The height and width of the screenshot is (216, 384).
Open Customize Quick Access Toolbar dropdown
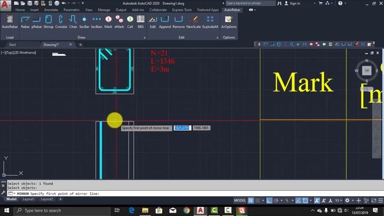click(x=83, y=3)
